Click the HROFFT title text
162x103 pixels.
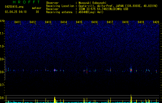[x=27, y=2]
